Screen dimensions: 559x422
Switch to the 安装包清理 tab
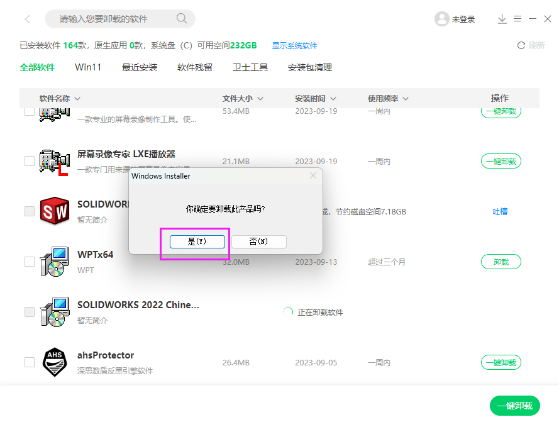pos(310,67)
